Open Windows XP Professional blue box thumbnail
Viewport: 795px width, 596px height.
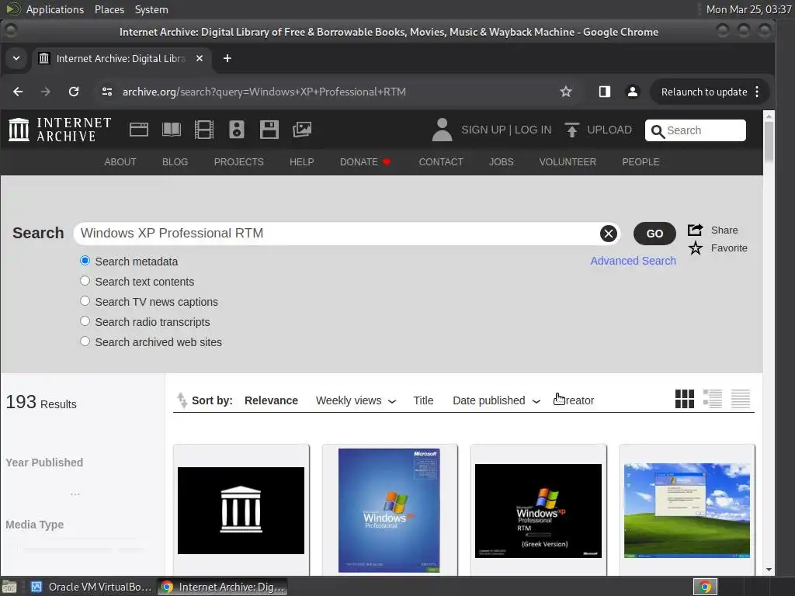[x=389, y=510]
